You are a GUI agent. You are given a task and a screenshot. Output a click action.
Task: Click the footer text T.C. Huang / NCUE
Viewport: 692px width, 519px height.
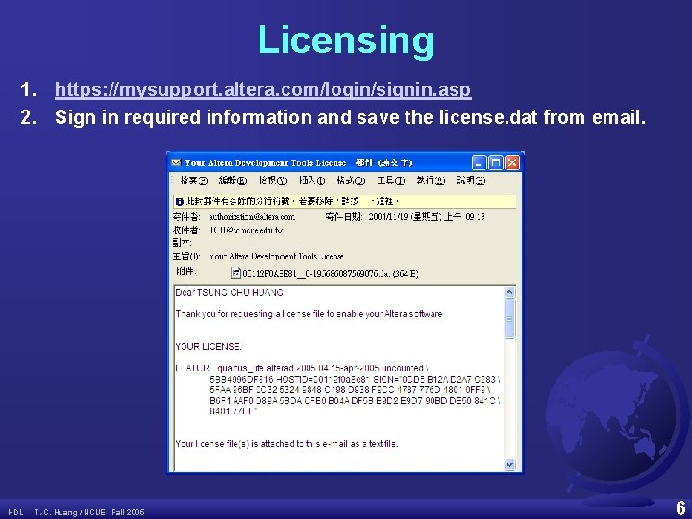coord(70,512)
